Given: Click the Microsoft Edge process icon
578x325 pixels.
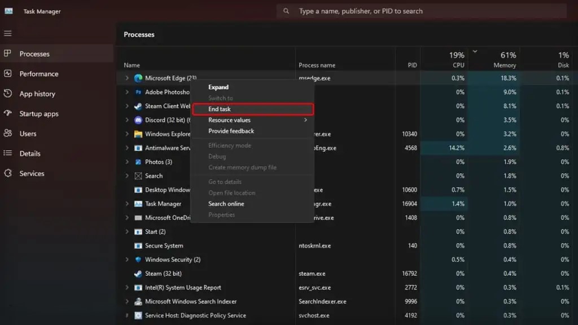Looking at the screenshot, I should point(138,78).
